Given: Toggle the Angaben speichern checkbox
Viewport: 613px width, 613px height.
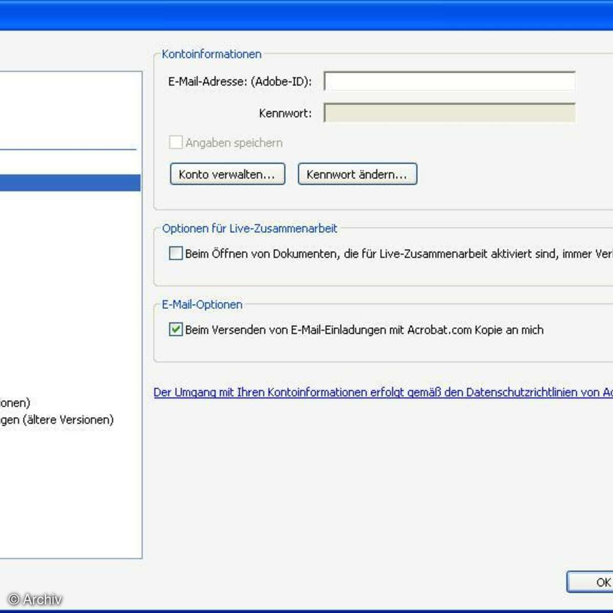Looking at the screenshot, I should [x=176, y=143].
